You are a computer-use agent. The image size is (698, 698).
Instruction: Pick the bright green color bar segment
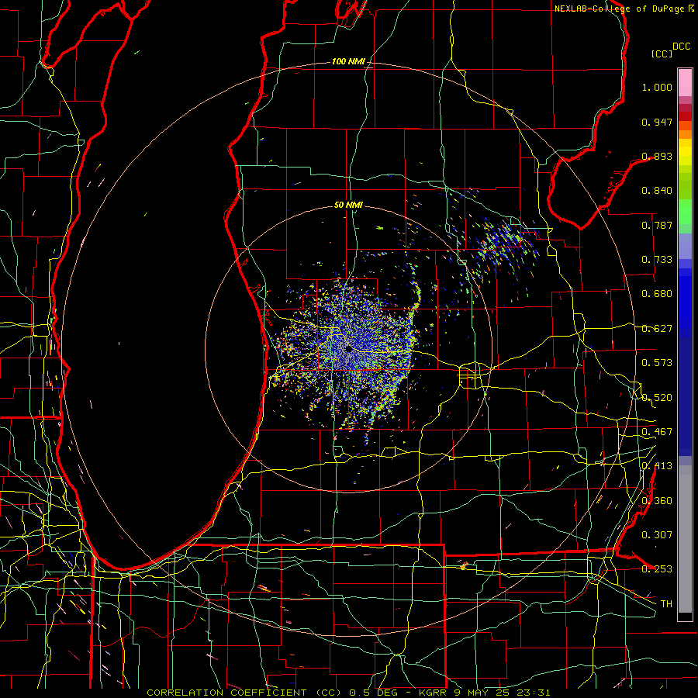click(685, 212)
